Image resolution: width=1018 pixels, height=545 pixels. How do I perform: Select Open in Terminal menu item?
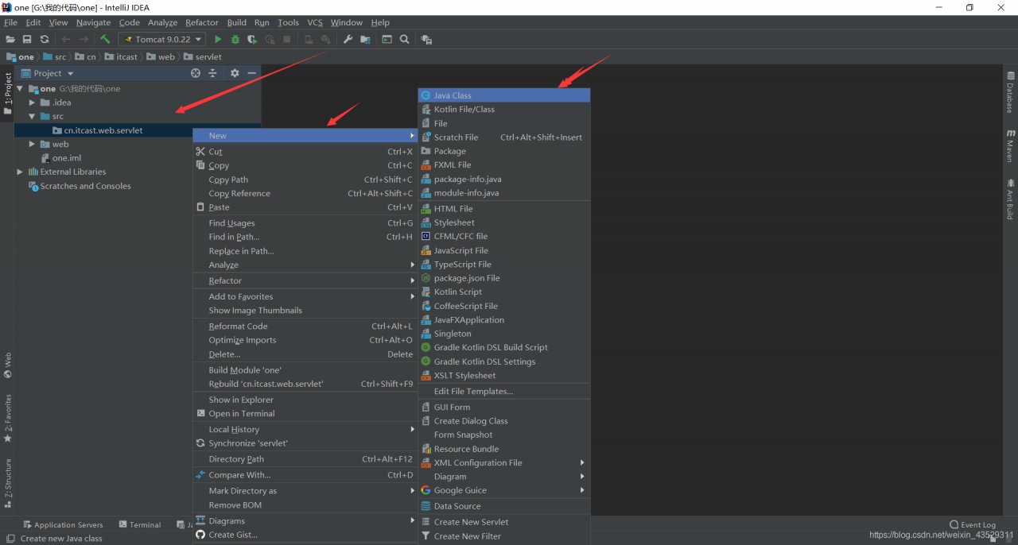click(305, 414)
